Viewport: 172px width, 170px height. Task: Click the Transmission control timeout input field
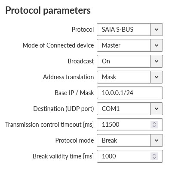click(130, 125)
